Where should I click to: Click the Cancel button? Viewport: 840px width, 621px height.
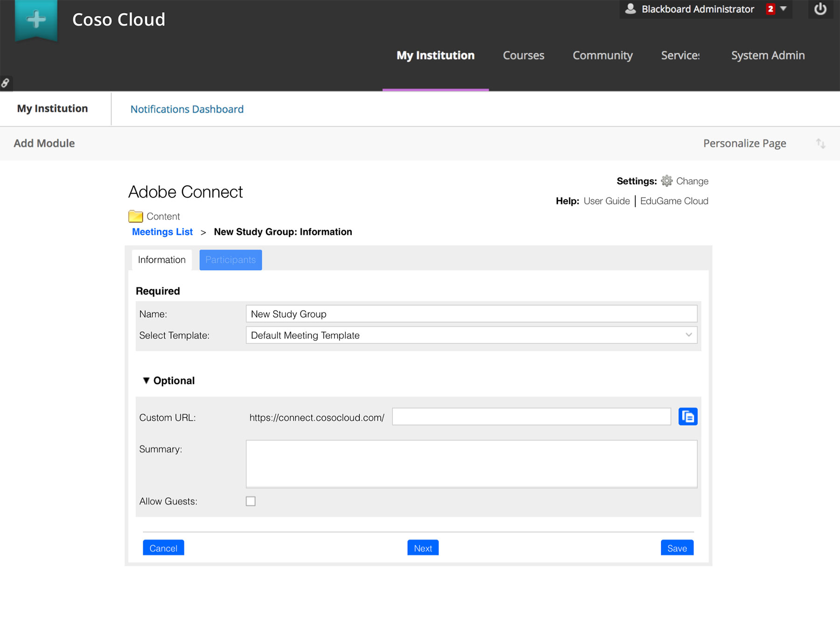(163, 548)
